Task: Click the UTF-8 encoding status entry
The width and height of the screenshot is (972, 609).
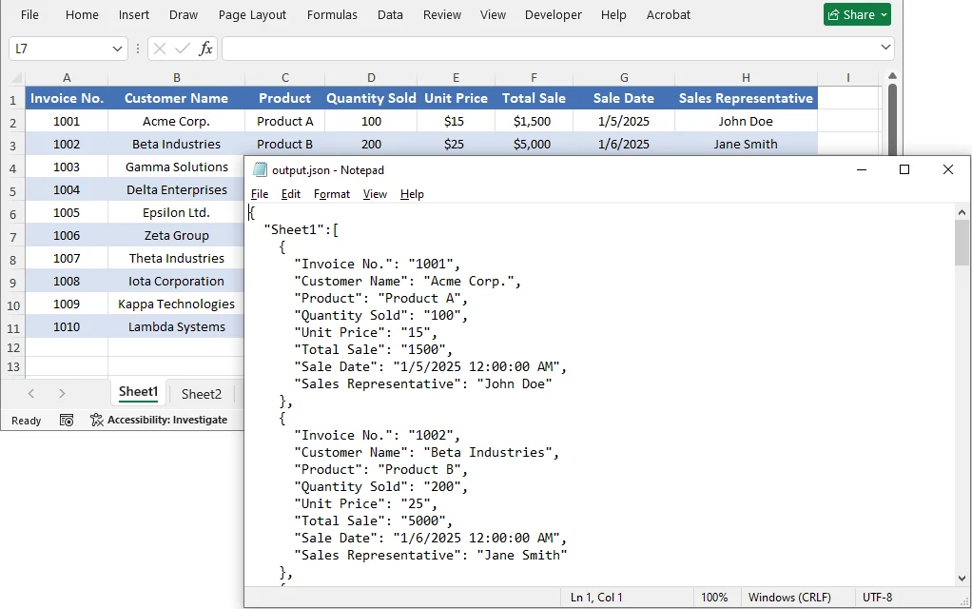Action: (877, 598)
